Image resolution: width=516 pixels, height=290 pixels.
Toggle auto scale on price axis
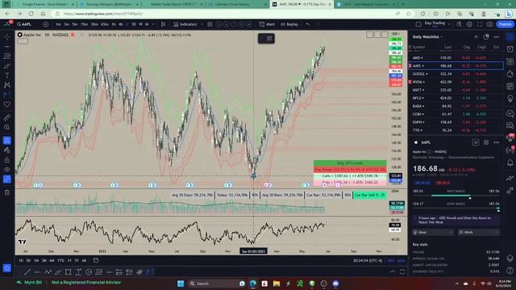(x=401, y=260)
